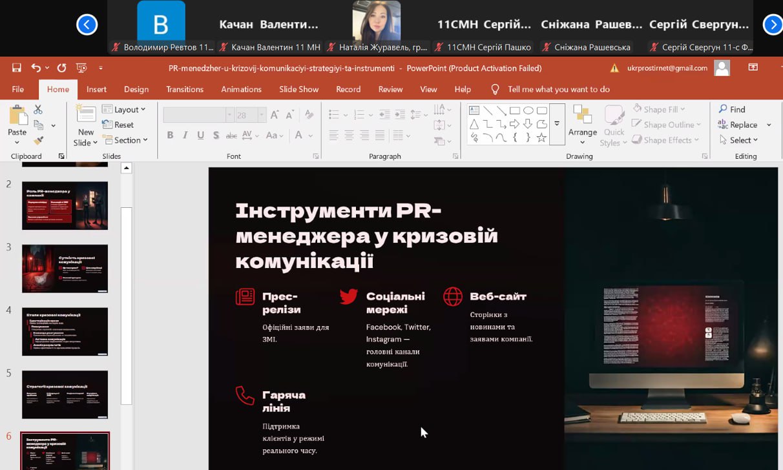Type in Tell me what you want search
Image resolution: width=783 pixels, height=470 pixels.
[x=558, y=89]
